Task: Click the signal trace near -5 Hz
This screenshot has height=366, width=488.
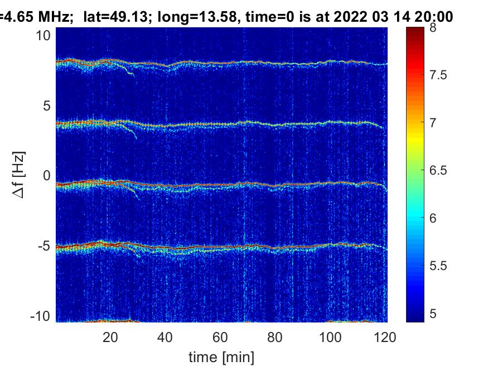Action: click(221, 247)
